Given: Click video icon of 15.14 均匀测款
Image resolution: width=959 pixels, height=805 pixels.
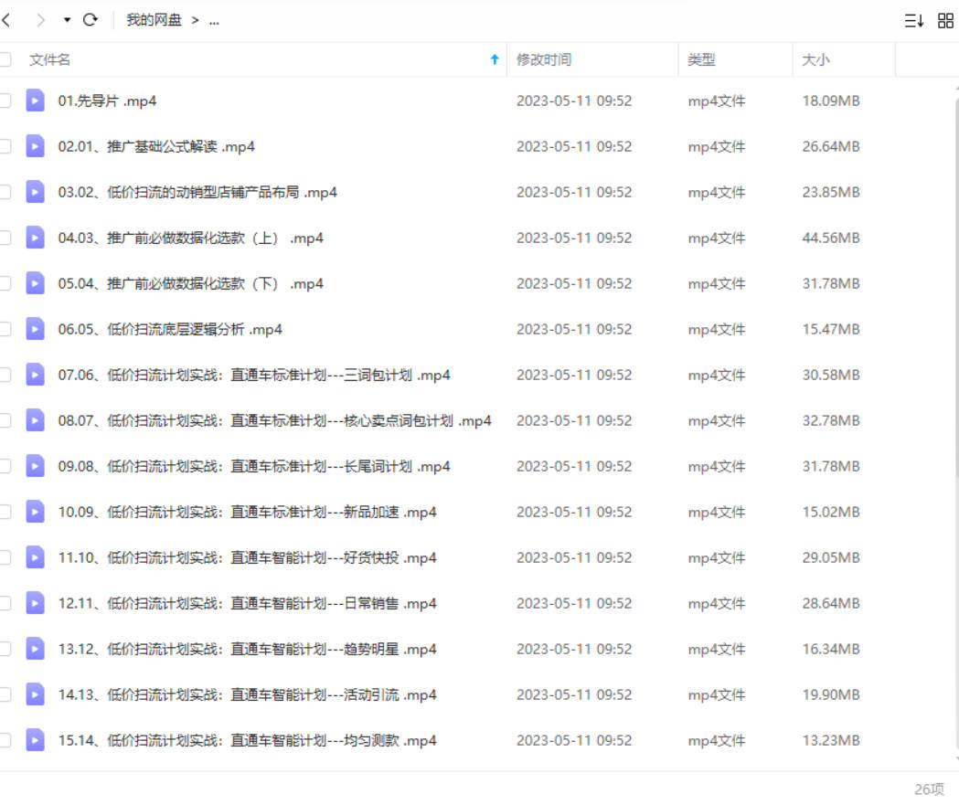Looking at the screenshot, I should pyautogui.click(x=35, y=740).
